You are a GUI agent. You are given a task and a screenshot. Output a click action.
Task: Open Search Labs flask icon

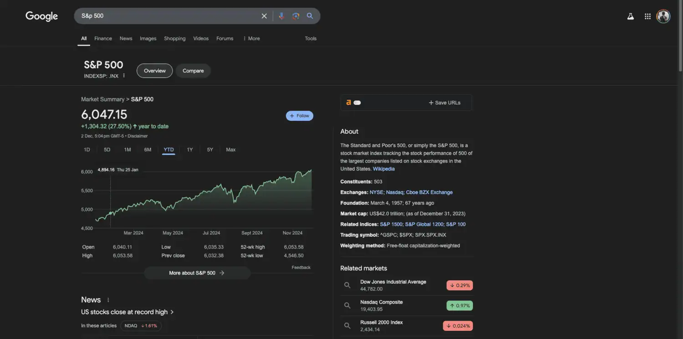click(631, 16)
